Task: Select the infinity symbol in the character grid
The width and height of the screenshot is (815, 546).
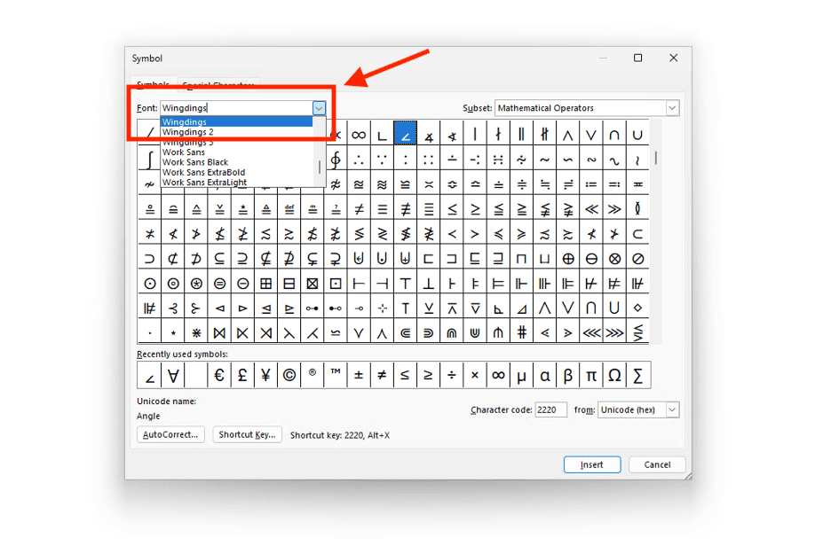Action: point(359,135)
